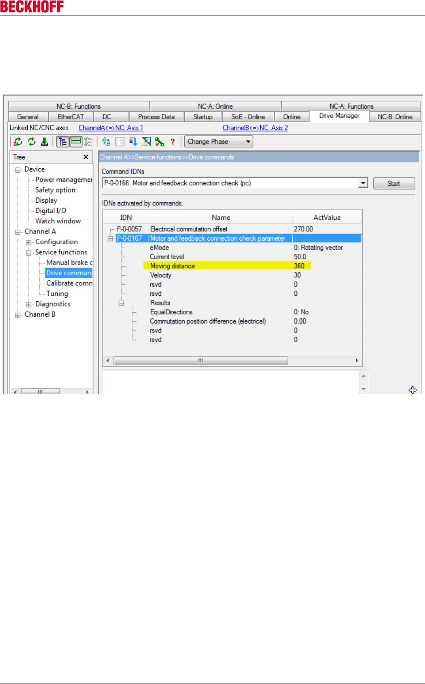
Task: Click the colorful image export toolbar icon
Action: (x=146, y=142)
